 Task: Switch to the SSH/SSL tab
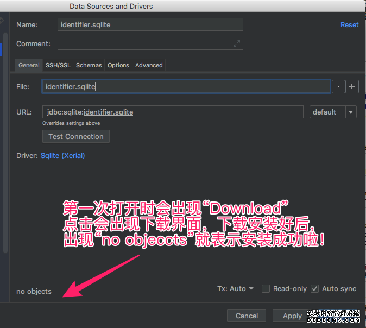(58, 65)
